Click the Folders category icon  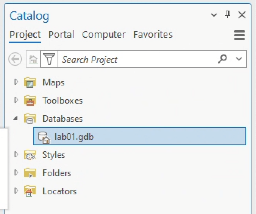tap(30, 173)
